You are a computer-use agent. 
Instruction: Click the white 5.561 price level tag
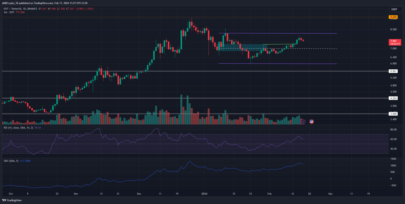coord(393,71)
